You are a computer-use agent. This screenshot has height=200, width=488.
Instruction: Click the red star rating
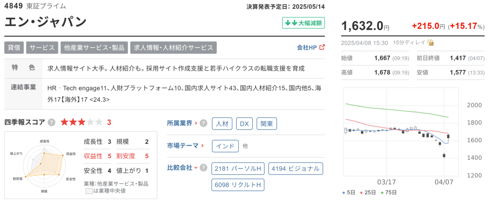click(82, 122)
